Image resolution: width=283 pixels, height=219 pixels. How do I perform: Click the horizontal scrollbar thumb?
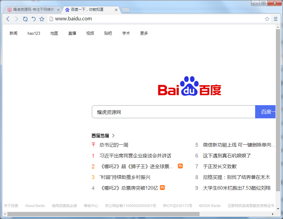tap(103, 214)
